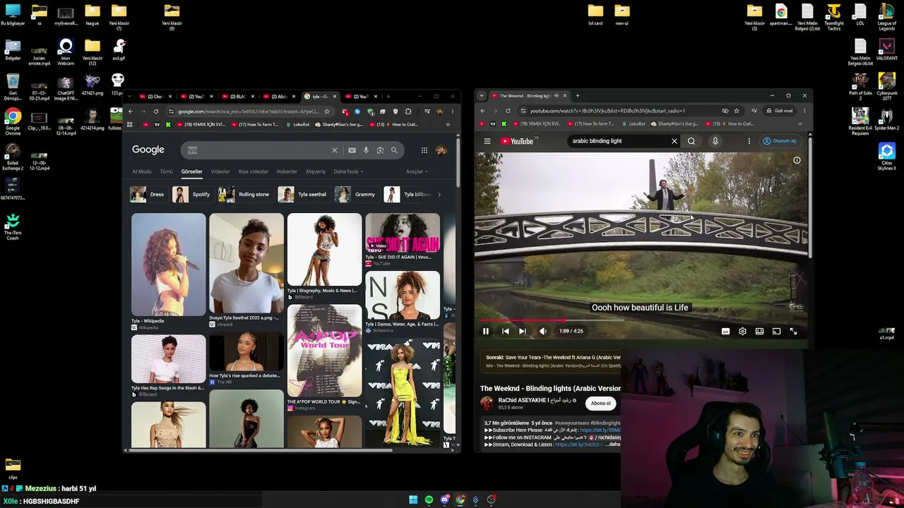Pause the YouTube video
The image size is (904, 508).
(486, 331)
